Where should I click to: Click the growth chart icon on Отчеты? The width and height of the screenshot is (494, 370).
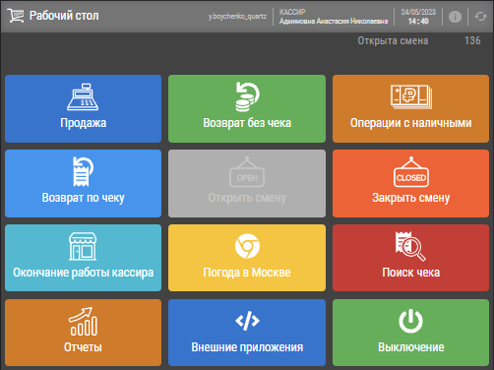[83, 322]
